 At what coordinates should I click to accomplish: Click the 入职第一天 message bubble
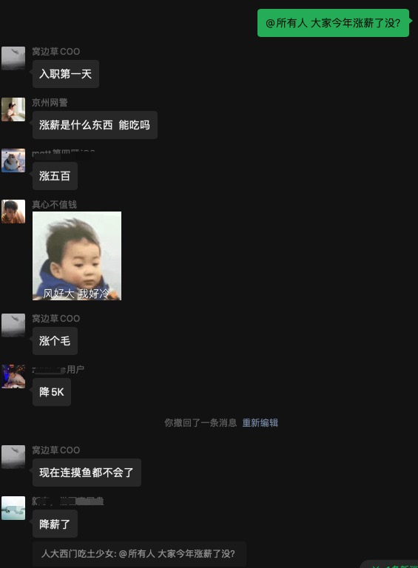click(x=66, y=74)
